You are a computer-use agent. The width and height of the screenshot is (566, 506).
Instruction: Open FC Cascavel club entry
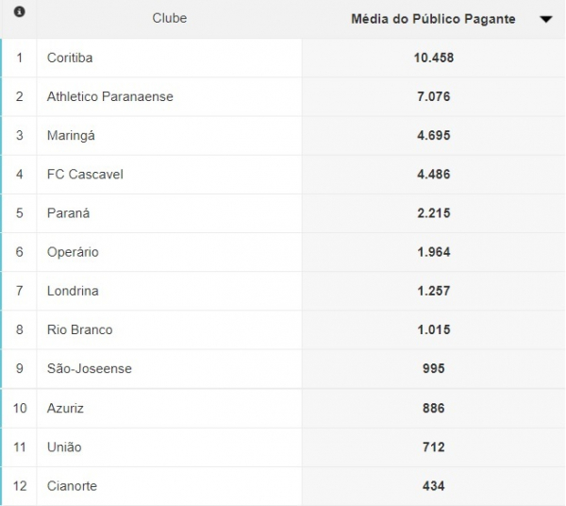pos(85,174)
